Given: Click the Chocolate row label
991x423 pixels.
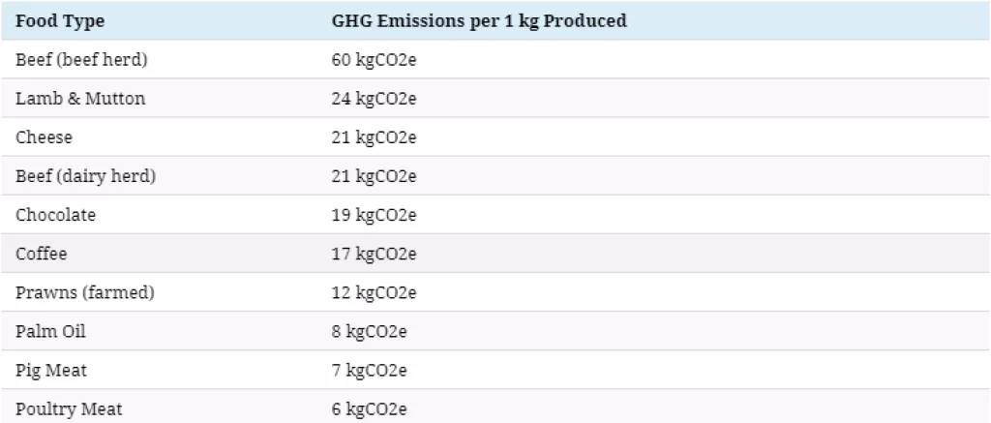Looking at the screenshot, I should click(x=55, y=215).
